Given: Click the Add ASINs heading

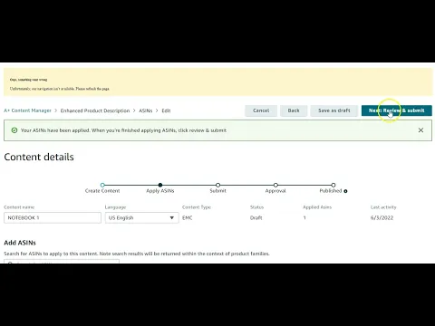Looking at the screenshot, I should [x=20, y=243].
